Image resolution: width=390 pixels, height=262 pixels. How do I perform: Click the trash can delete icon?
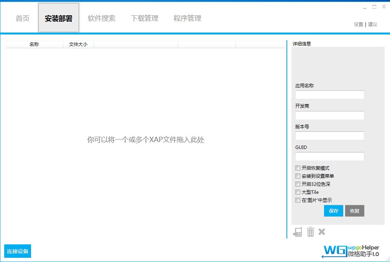310,232
